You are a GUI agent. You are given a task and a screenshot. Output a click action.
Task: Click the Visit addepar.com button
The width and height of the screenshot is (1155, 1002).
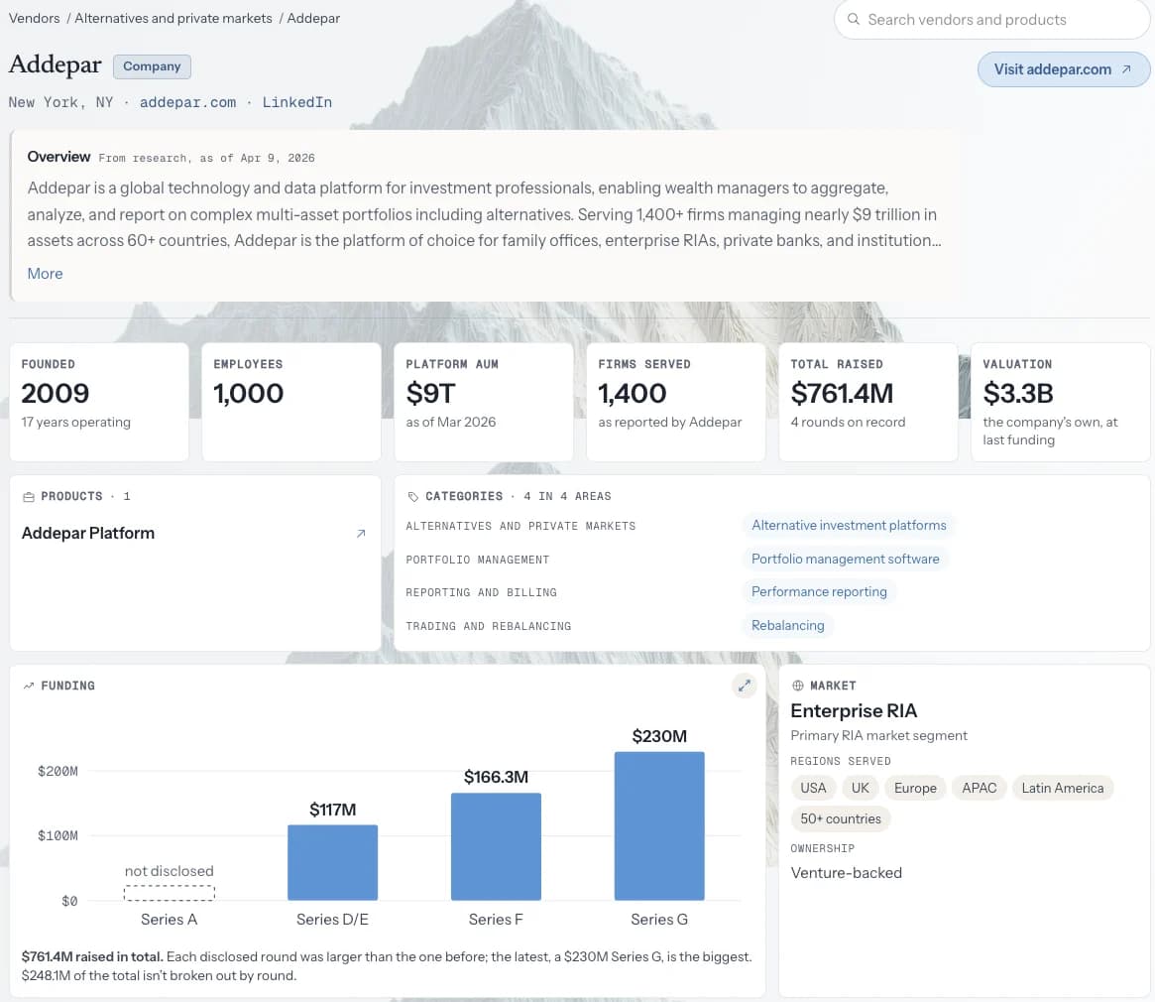pyautogui.click(x=1063, y=69)
